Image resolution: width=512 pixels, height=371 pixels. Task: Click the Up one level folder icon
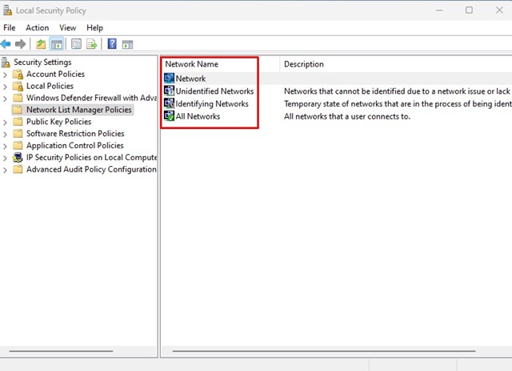click(x=41, y=44)
